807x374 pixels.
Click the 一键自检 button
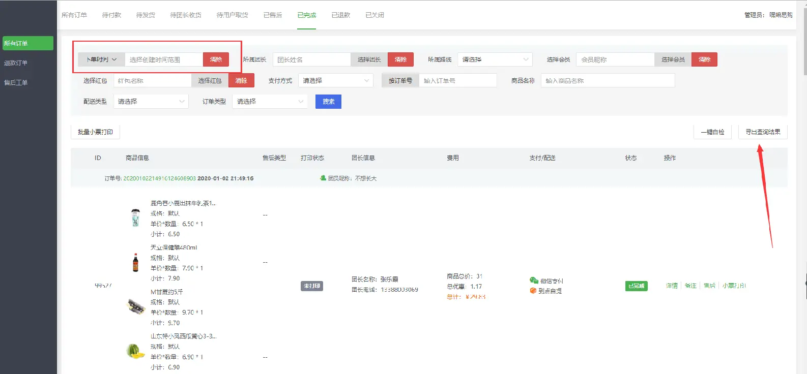click(712, 132)
